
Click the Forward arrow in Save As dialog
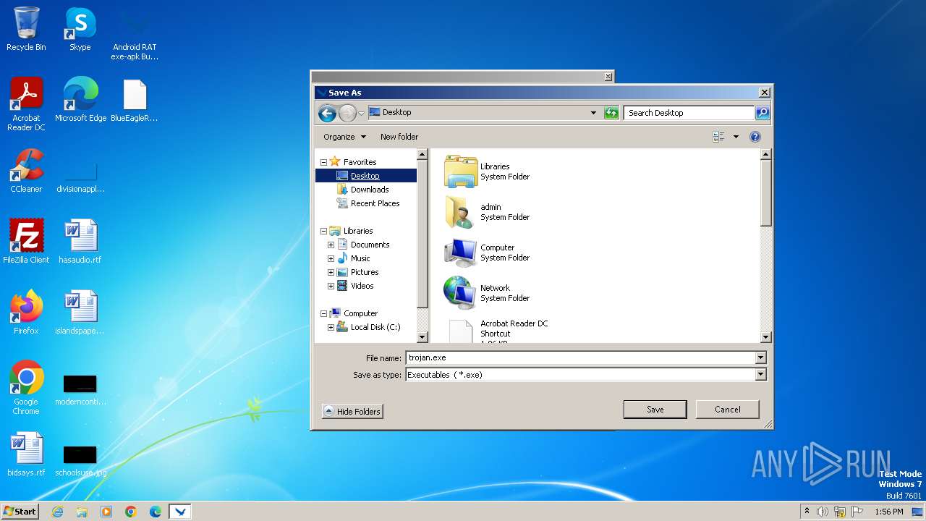point(348,113)
